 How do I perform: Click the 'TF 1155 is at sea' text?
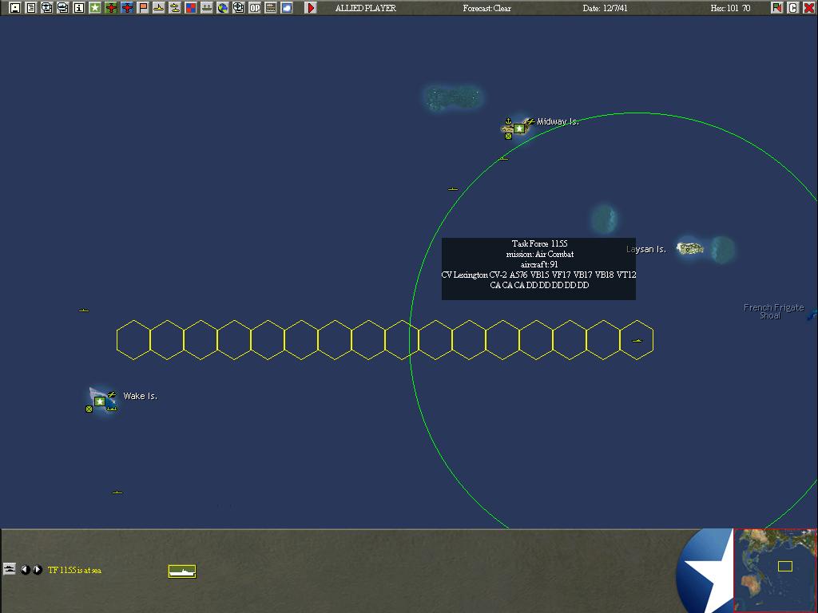coord(74,570)
